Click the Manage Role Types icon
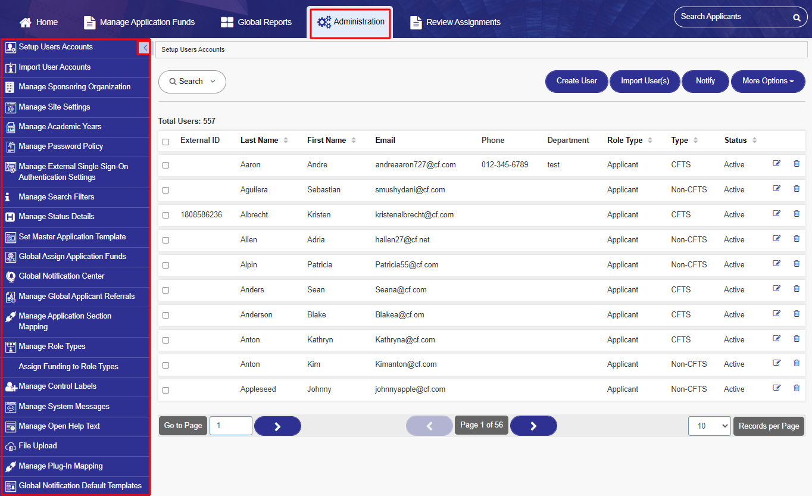 [10, 347]
